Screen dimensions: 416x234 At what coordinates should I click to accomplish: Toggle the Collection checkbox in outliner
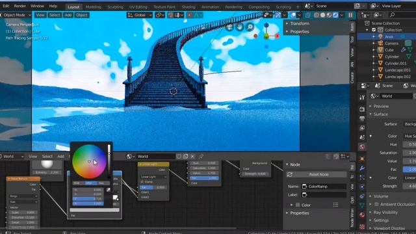tap(374, 30)
